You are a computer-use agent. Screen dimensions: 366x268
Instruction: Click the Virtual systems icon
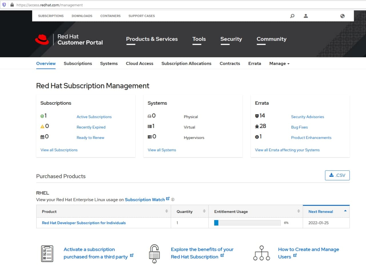point(149,126)
